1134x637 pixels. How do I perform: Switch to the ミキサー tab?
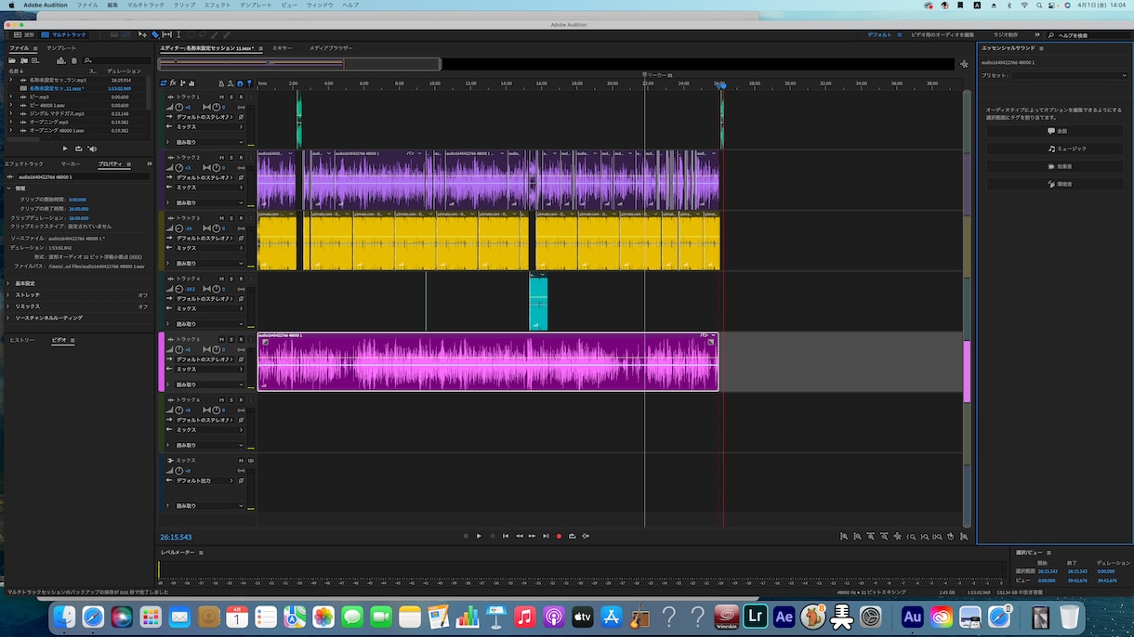(282, 47)
